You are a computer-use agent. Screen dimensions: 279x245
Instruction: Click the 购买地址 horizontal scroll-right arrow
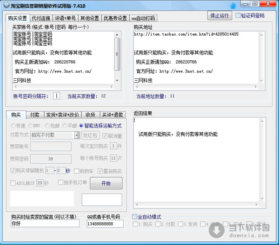pos(255,87)
